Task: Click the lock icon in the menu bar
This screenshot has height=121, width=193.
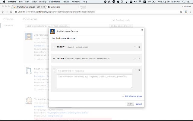Action: (x=126, y=2)
